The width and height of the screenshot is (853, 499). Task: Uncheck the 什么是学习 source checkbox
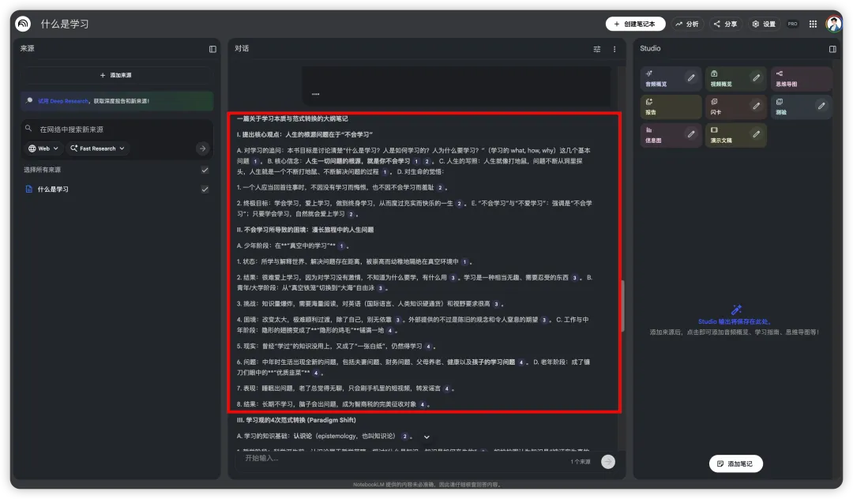[x=205, y=189]
